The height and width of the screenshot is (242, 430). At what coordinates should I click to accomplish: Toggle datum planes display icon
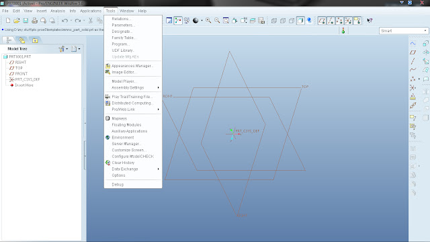tap(322, 21)
